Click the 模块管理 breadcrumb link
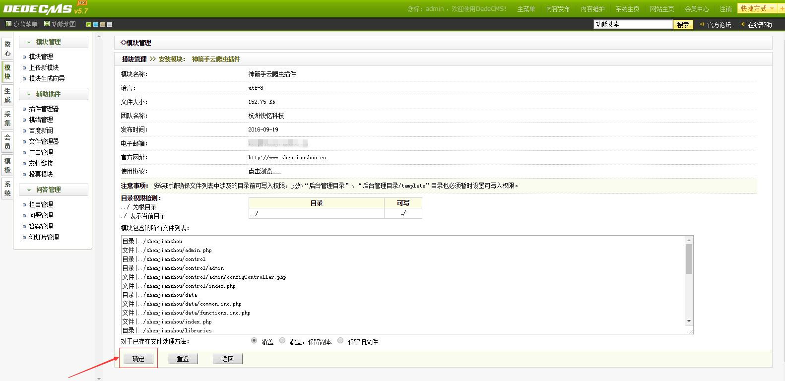Image resolution: width=785 pixels, height=381 pixels. pos(134,59)
